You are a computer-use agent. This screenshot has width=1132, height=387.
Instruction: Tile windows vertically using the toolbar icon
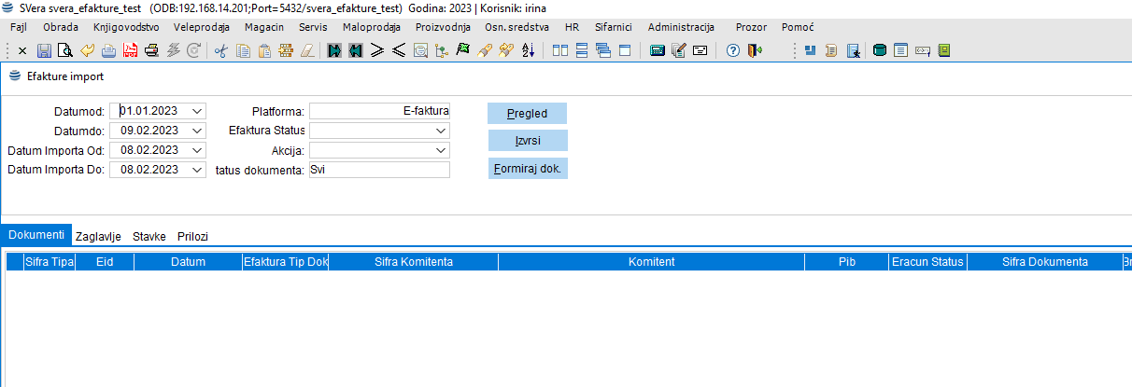click(560, 50)
